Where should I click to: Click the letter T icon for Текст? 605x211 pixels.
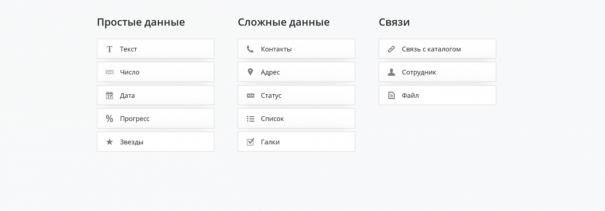[109, 49]
